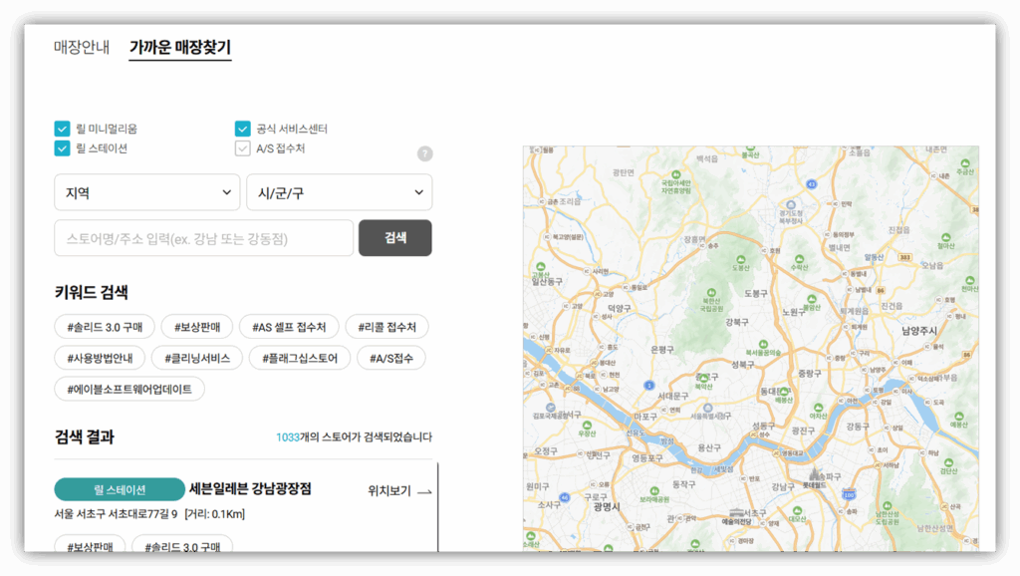The width and height of the screenshot is (1020, 576).
Task: Pick the #플래그십스토어 keyword tag
Action: (300, 358)
